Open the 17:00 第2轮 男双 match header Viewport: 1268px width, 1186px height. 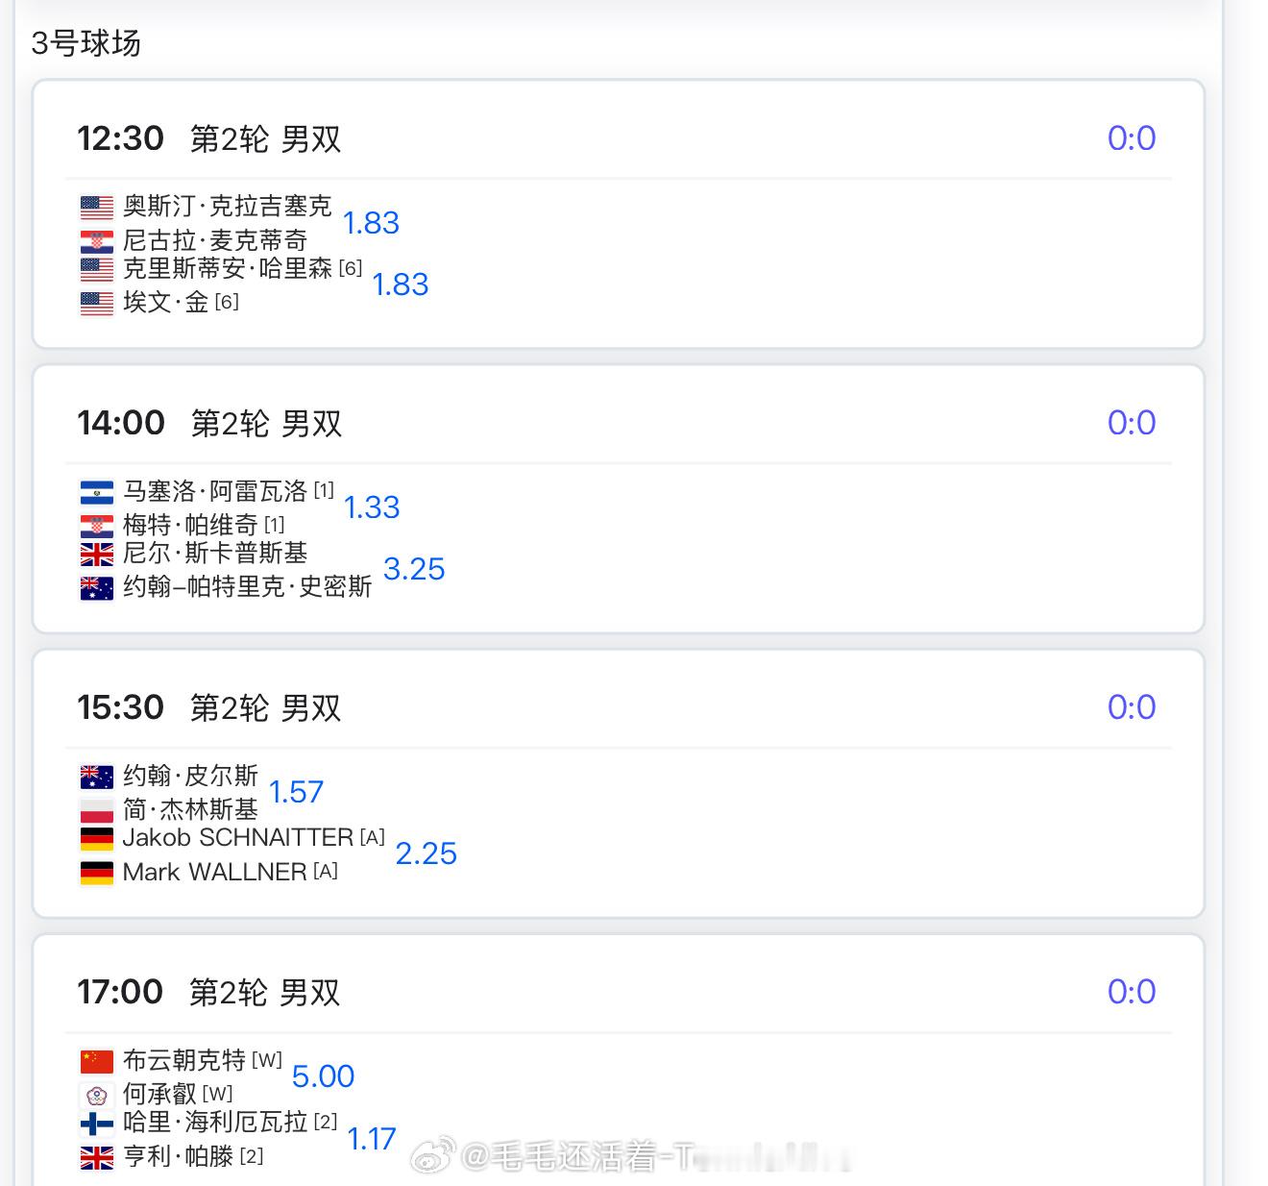point(264,992)
